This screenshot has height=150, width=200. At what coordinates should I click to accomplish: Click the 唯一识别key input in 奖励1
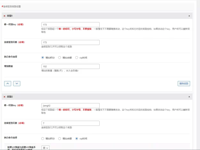70,25
